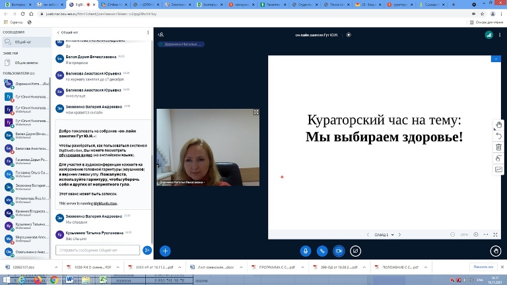
Task: Go to the next slide
Action: (400, 234)
